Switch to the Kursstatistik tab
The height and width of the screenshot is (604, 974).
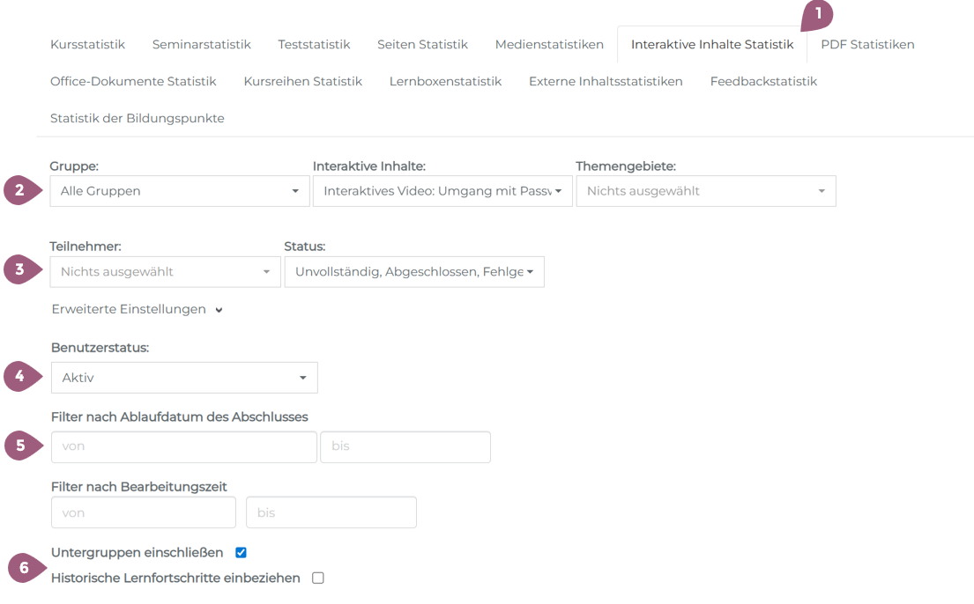click(x=87, y=44)
